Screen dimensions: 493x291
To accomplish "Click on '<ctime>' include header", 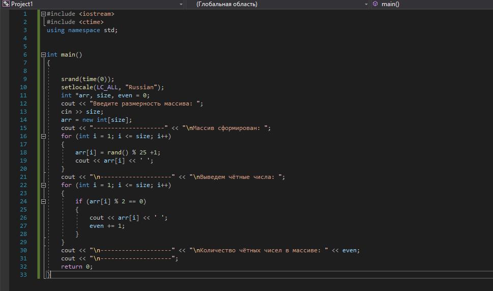I will pyautogui.click(x=91, y=22).
